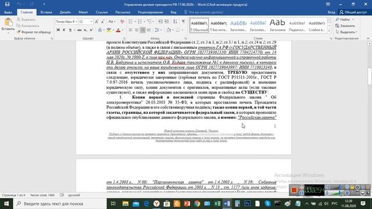Open the spell-check icon in the status bar
Screen dimensions: 372x209
[x=62, y=195]
